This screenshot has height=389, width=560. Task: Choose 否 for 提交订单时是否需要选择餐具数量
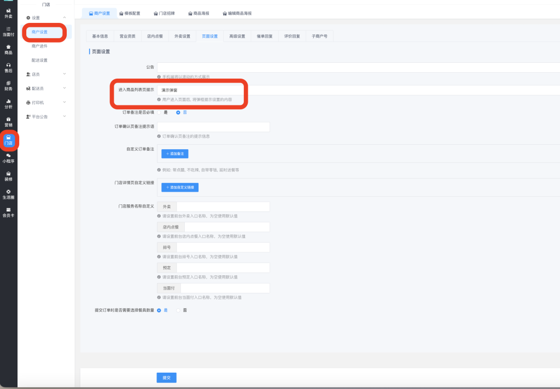(178, 310)
